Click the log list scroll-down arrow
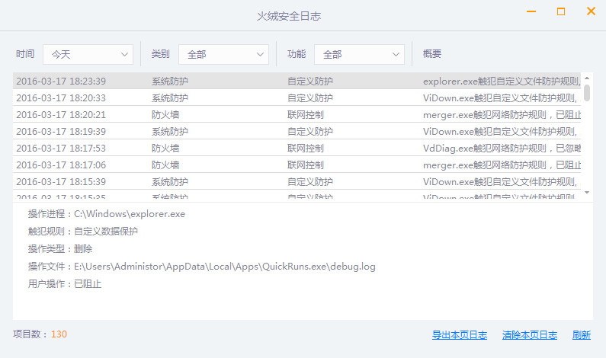This screenshot has width=606, height=358. [587, 193]
